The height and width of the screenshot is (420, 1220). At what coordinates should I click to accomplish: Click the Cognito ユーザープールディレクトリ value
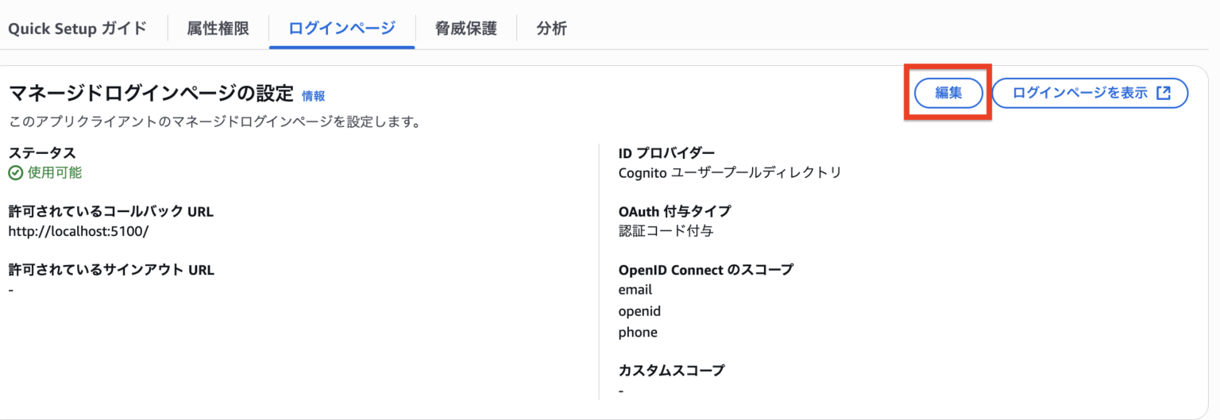(729, 172)
